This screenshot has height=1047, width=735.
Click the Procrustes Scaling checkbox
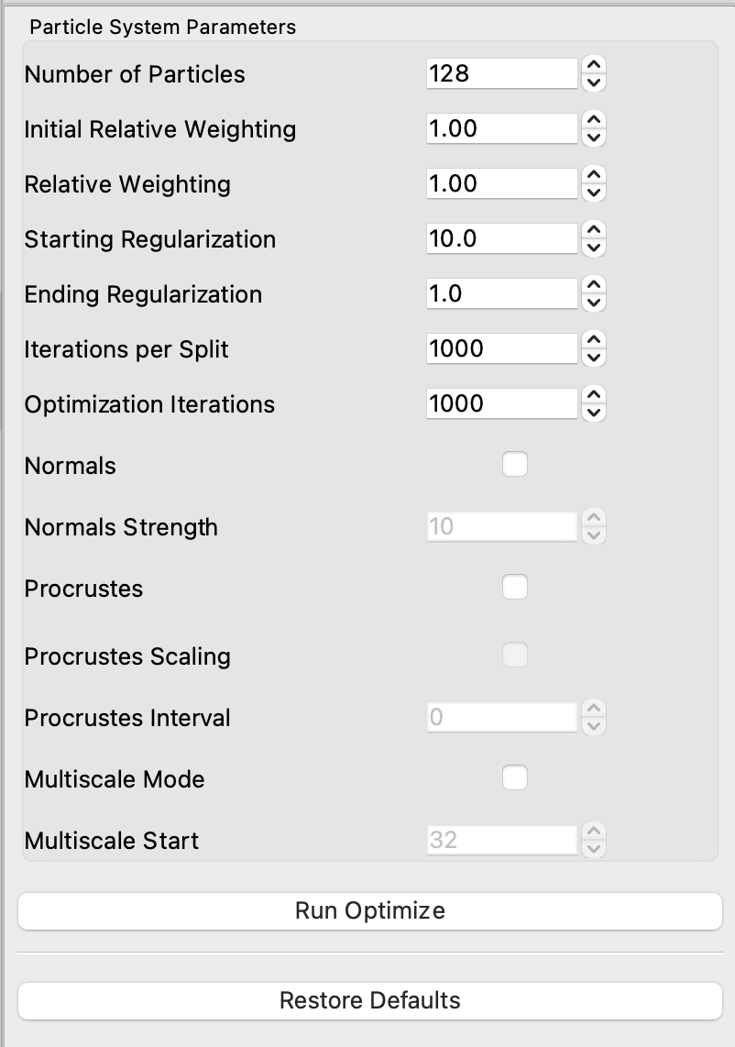515,655
